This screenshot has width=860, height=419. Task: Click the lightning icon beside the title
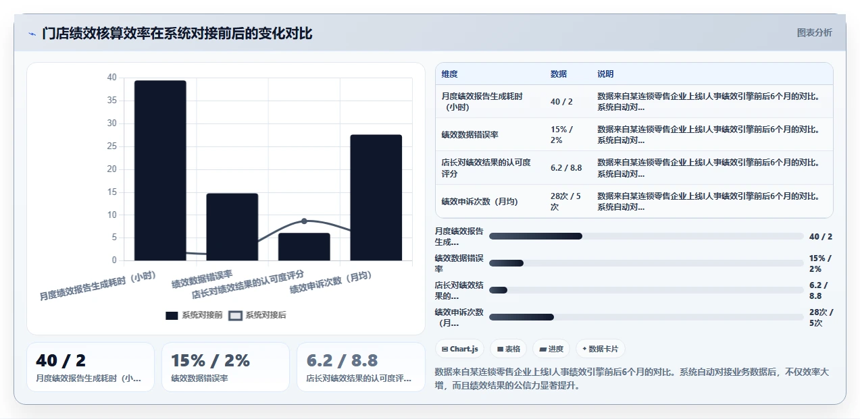coord(32,34)
